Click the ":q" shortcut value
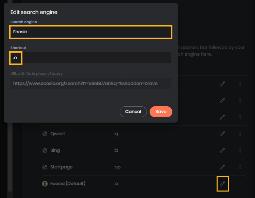255x198 pixels. (116, 134)
